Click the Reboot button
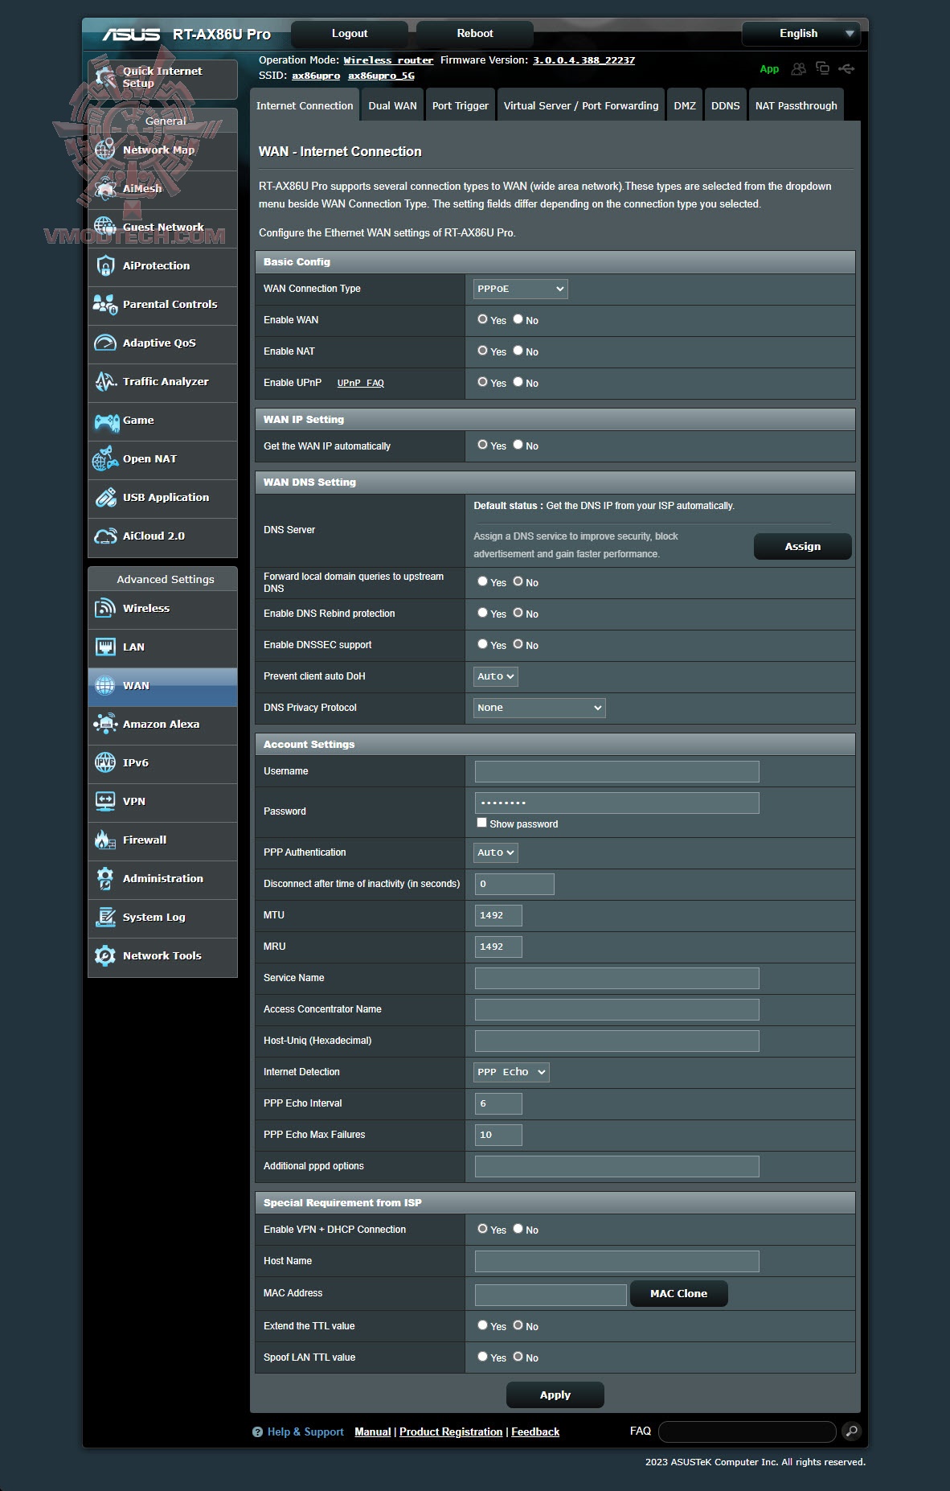 (475, 34)
